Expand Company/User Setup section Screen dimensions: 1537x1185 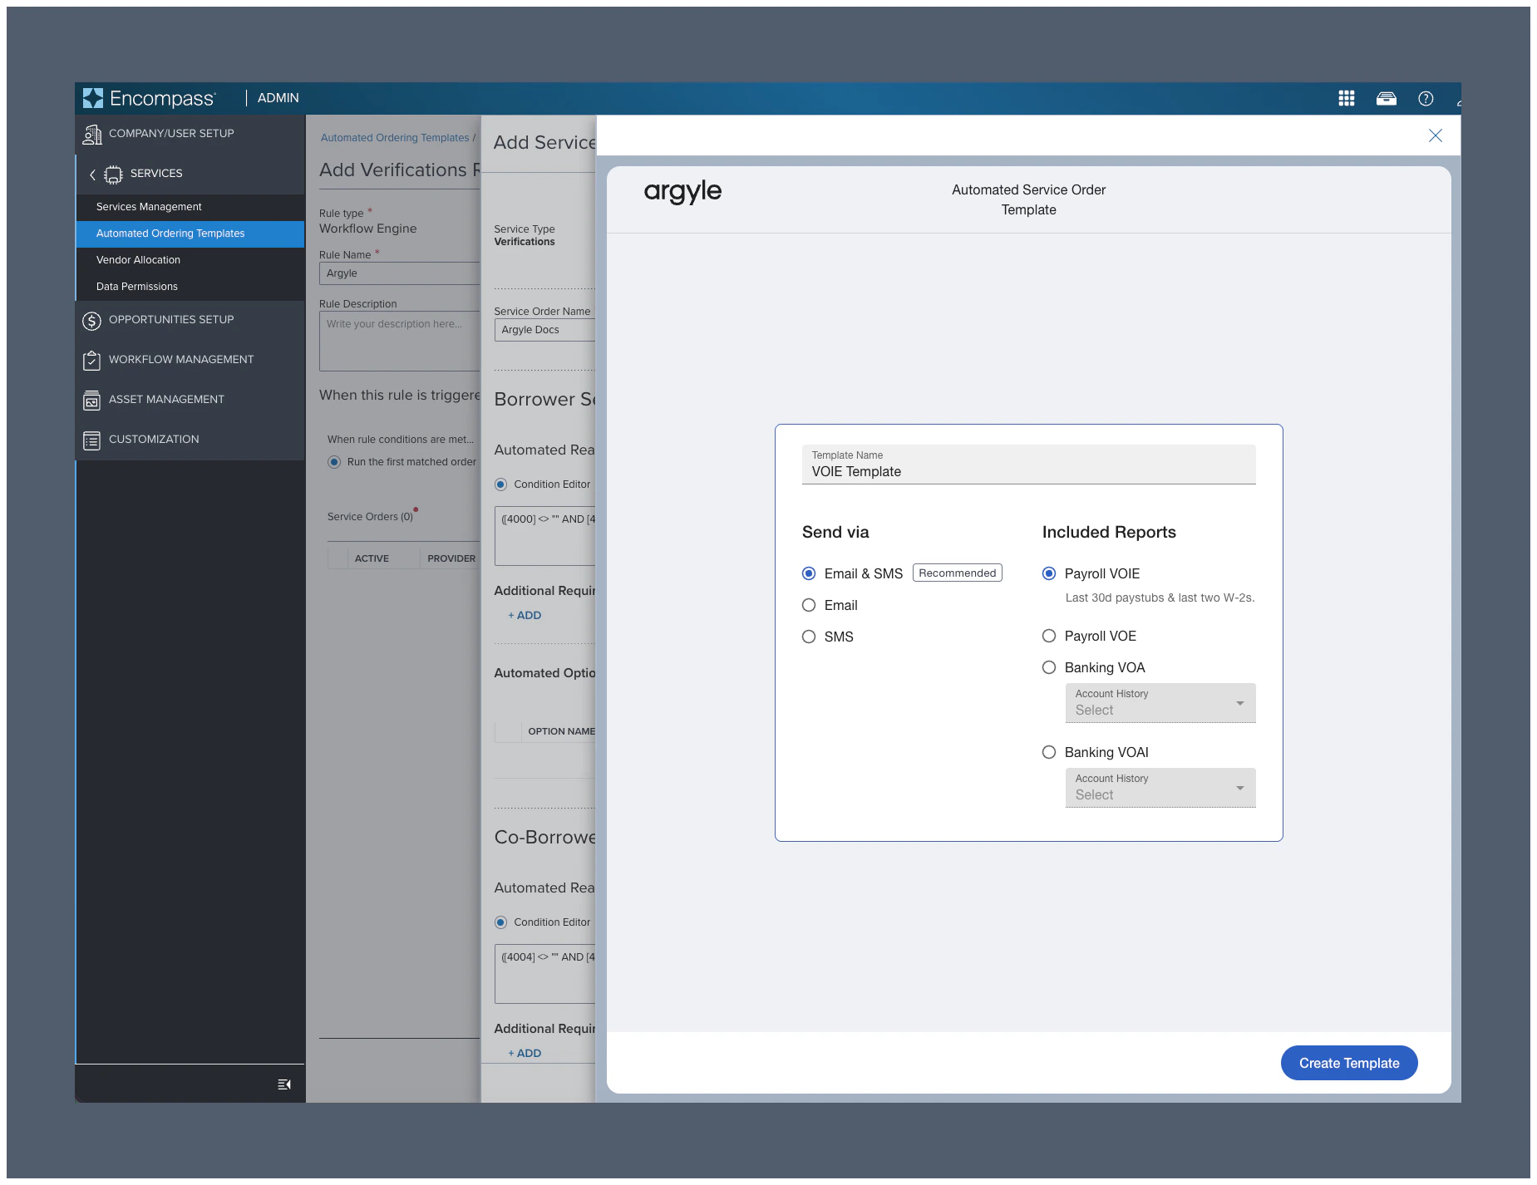(x=190, y=134)
